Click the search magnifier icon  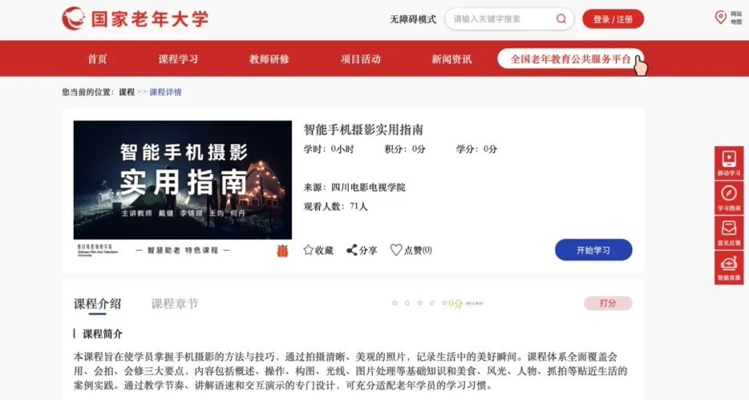click(x=561, y=18)
